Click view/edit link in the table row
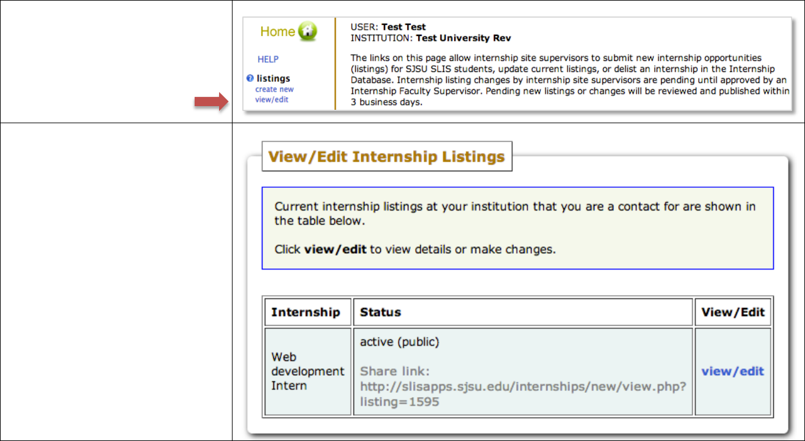Viewport: 805px width, 441px height. coord(732,371)
